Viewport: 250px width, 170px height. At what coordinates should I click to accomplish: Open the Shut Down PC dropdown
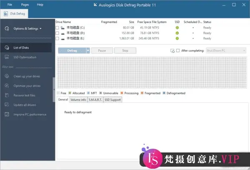tap(226, 51)
